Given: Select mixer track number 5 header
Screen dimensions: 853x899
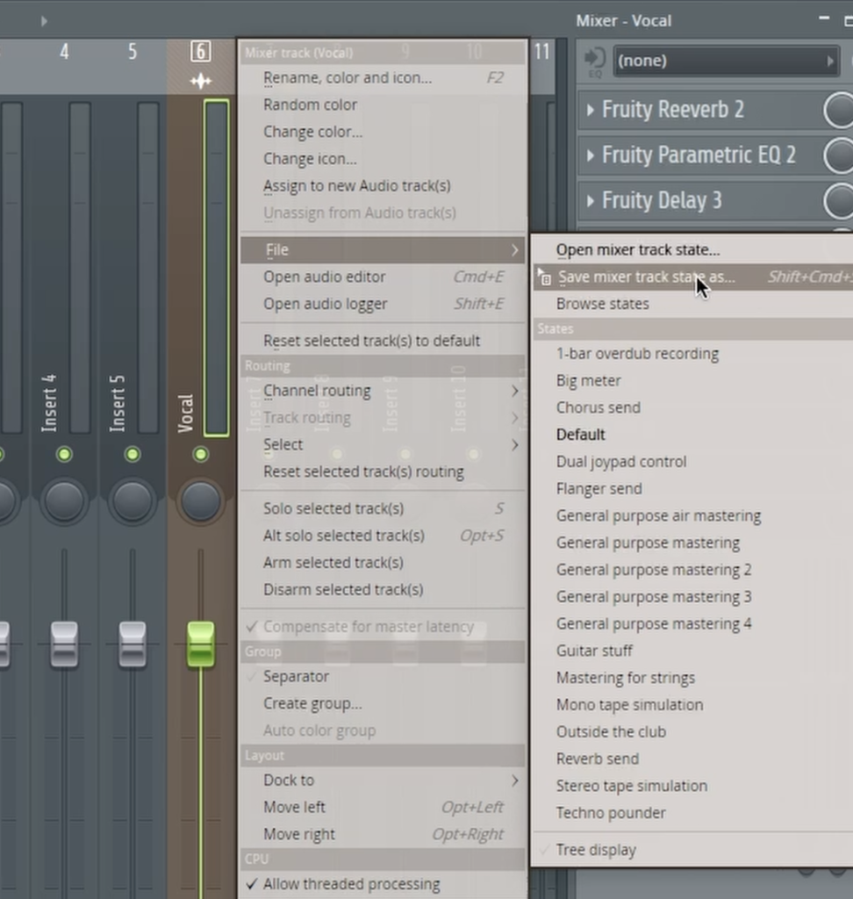Looking at the screenshot, I should (133, 52).
